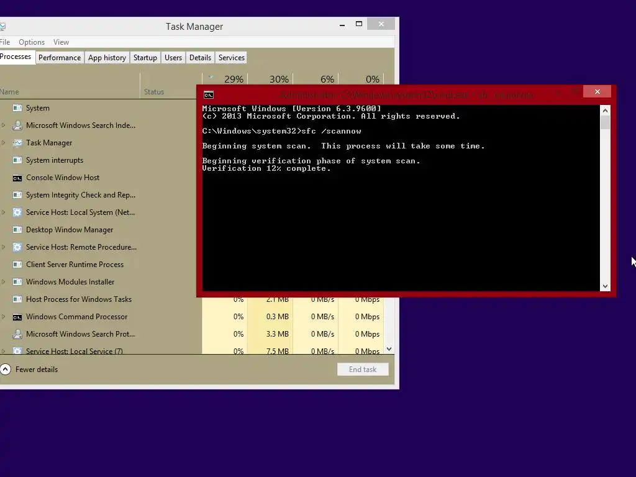The width and height of the screenshot is (636, 477).
Task: Expand Microsoft Windows Search Indexer row
Action: coord(3,125)
